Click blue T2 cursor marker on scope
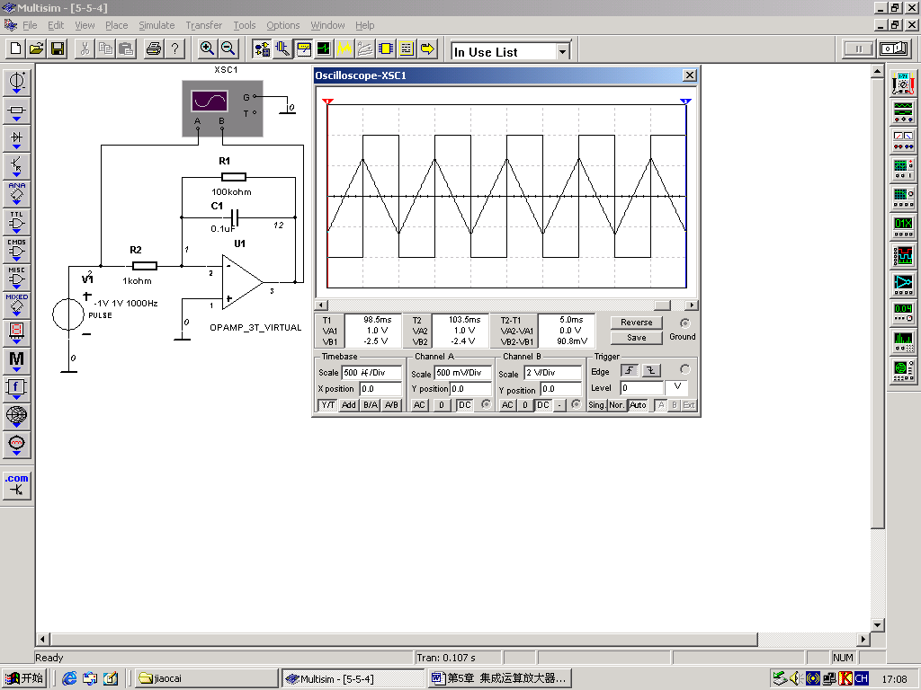 point(685,102)
